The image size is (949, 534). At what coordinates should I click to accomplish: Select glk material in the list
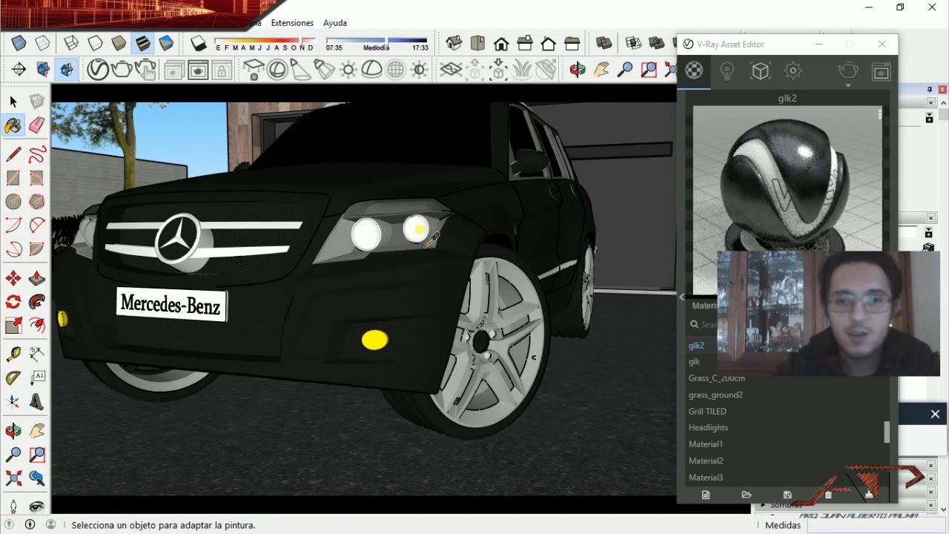694,362
